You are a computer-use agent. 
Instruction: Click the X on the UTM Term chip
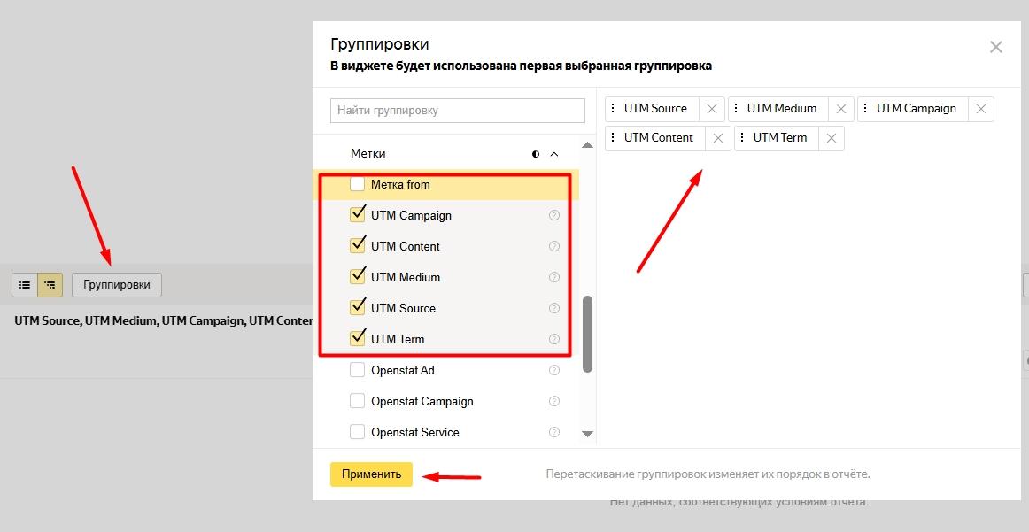[831, 138]
